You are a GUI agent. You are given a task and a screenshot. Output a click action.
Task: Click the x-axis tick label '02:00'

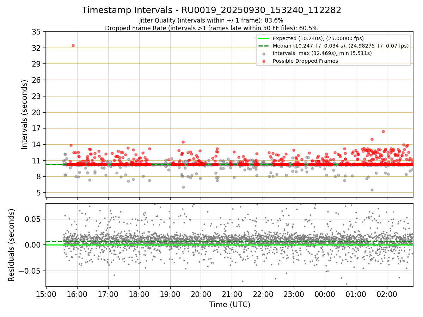[387, 294]
